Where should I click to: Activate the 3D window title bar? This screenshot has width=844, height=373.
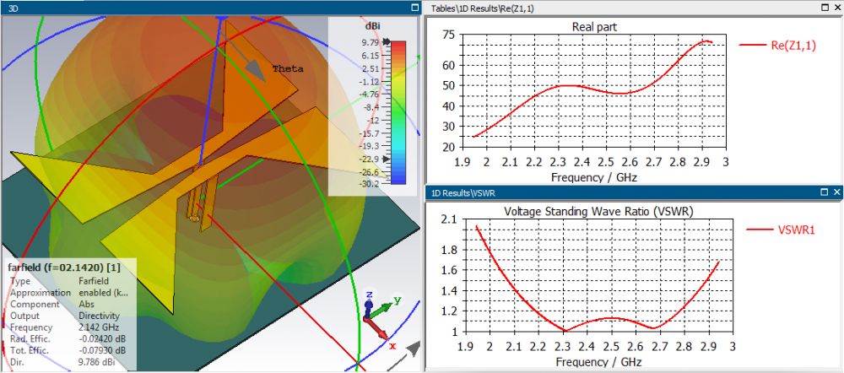(210, 8)
